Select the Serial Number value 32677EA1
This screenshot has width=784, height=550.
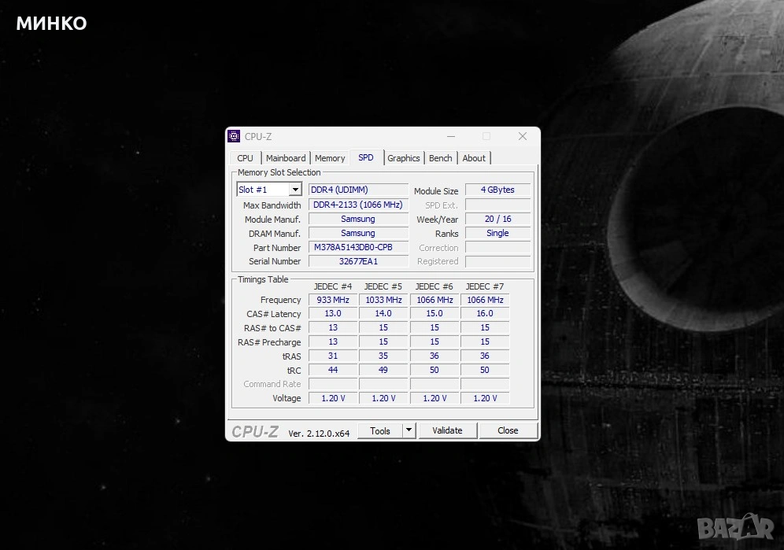point(358,261)
